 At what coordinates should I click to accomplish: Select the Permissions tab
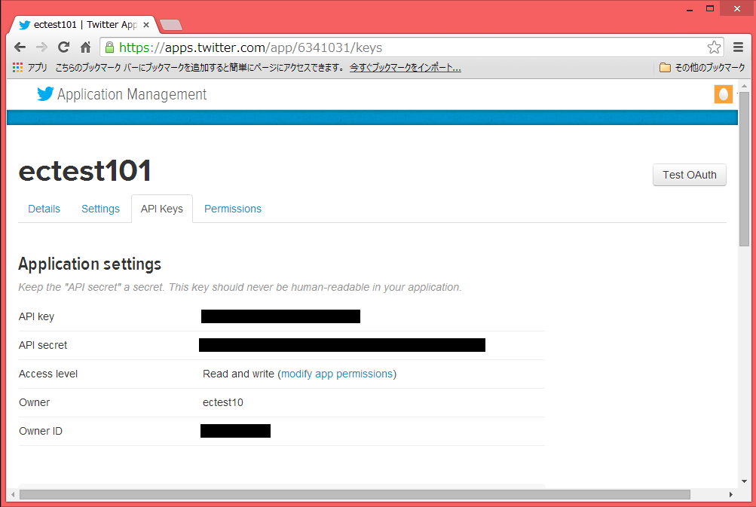coord(233,209)
